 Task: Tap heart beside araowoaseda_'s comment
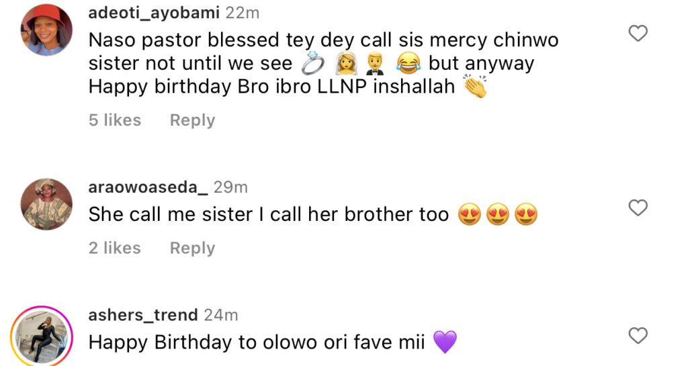(x=637, y=208)
